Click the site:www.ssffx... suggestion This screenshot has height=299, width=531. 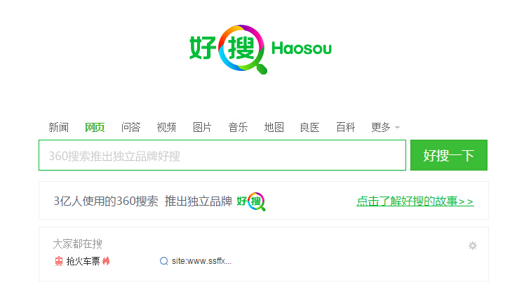201,261
